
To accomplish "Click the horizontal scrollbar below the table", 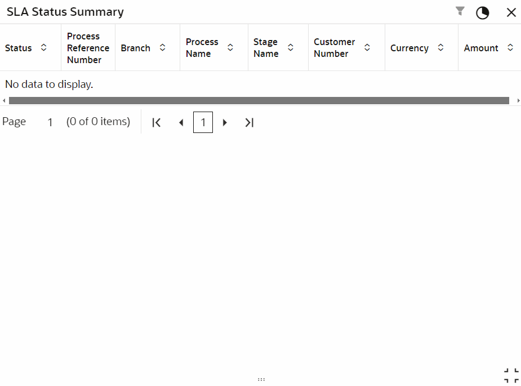I will [259, 100].
